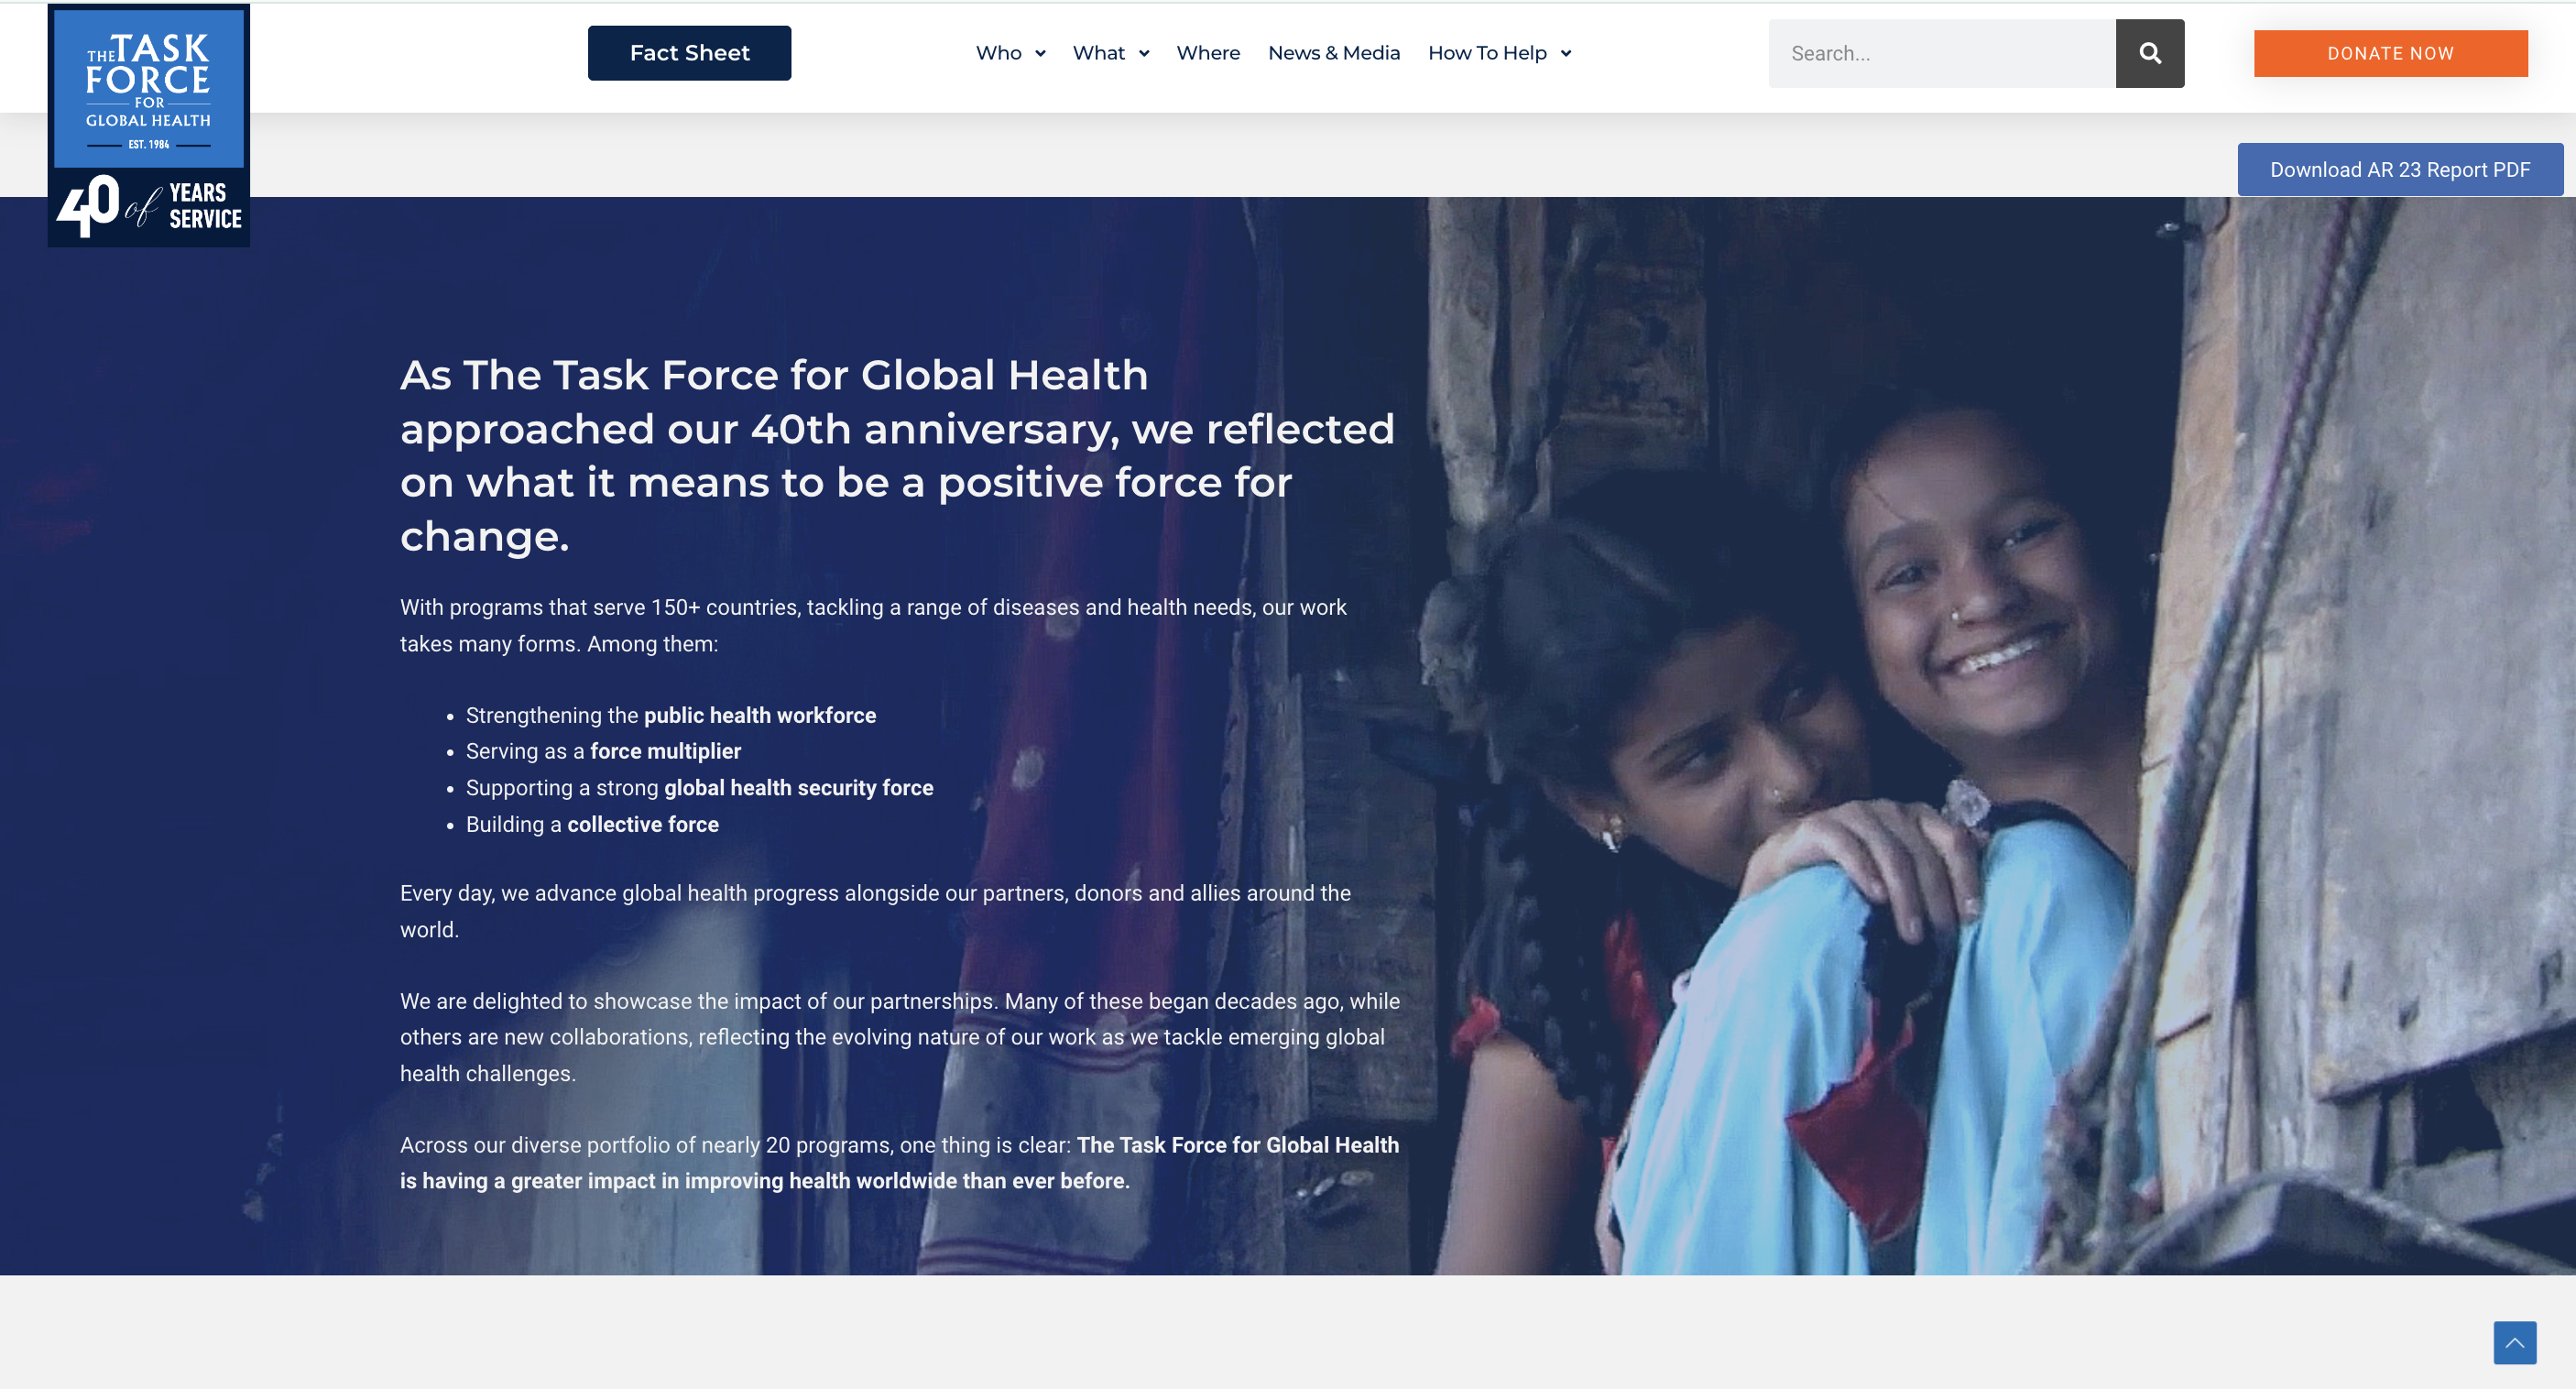Click the magnifying glass search button
The image size is (2576, 1389).
[2149, 53]
